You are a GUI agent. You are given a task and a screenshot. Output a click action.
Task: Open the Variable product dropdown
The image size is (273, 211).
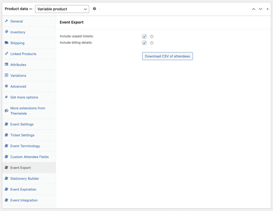(62, 9)
